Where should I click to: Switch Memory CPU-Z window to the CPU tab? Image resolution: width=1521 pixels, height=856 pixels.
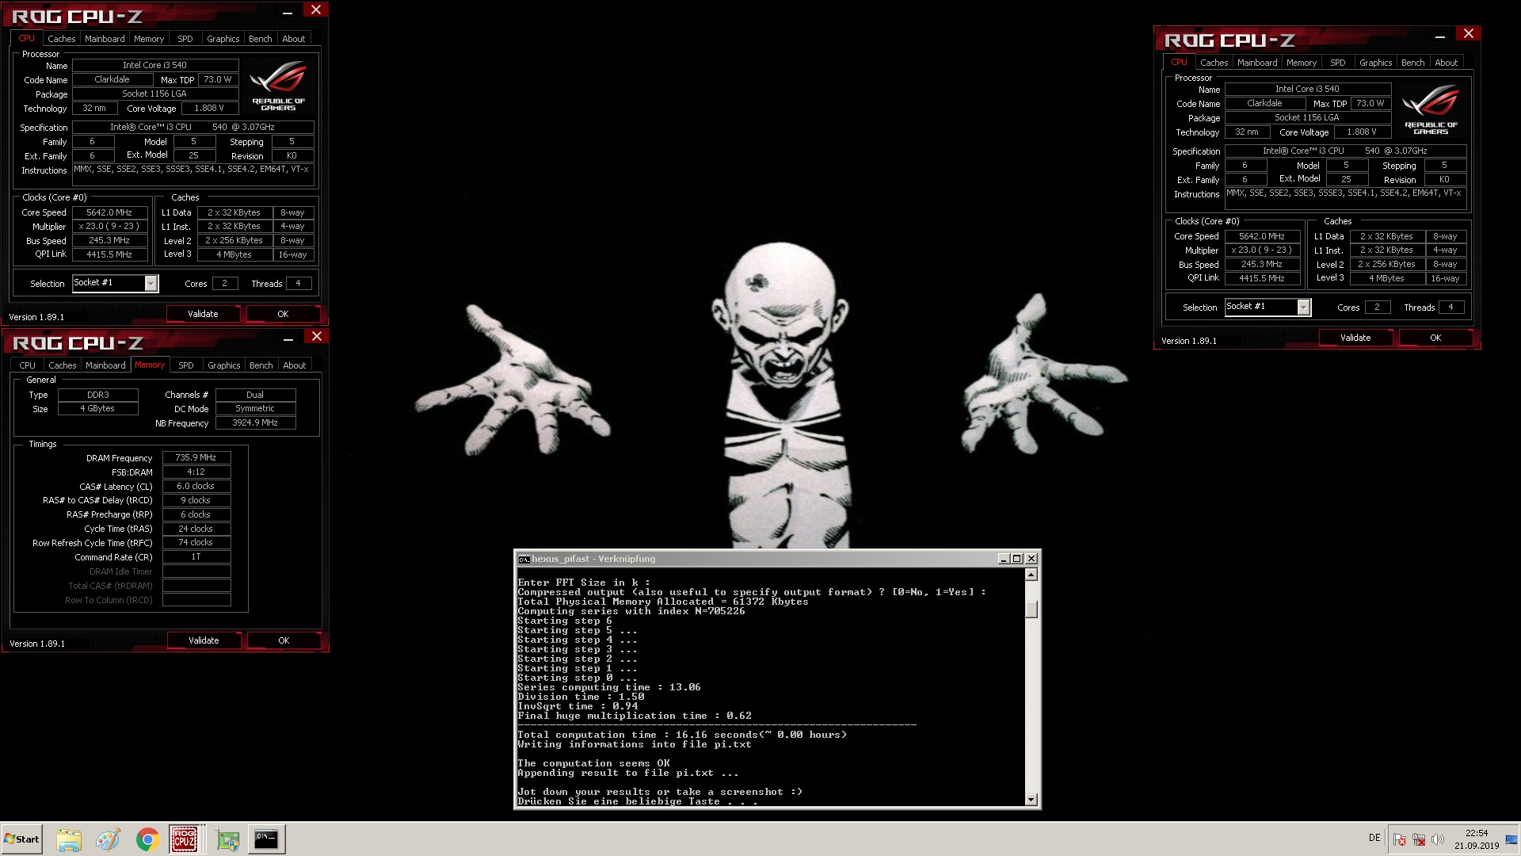27,365
